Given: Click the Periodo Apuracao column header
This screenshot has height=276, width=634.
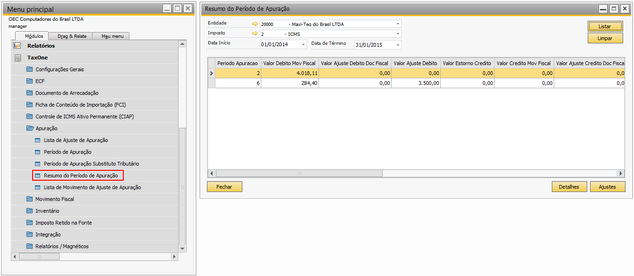Looking at the screenshot, I should (238, 63).
